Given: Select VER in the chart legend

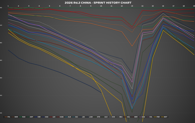Looking at the screenshot, I should coord(39,117).
